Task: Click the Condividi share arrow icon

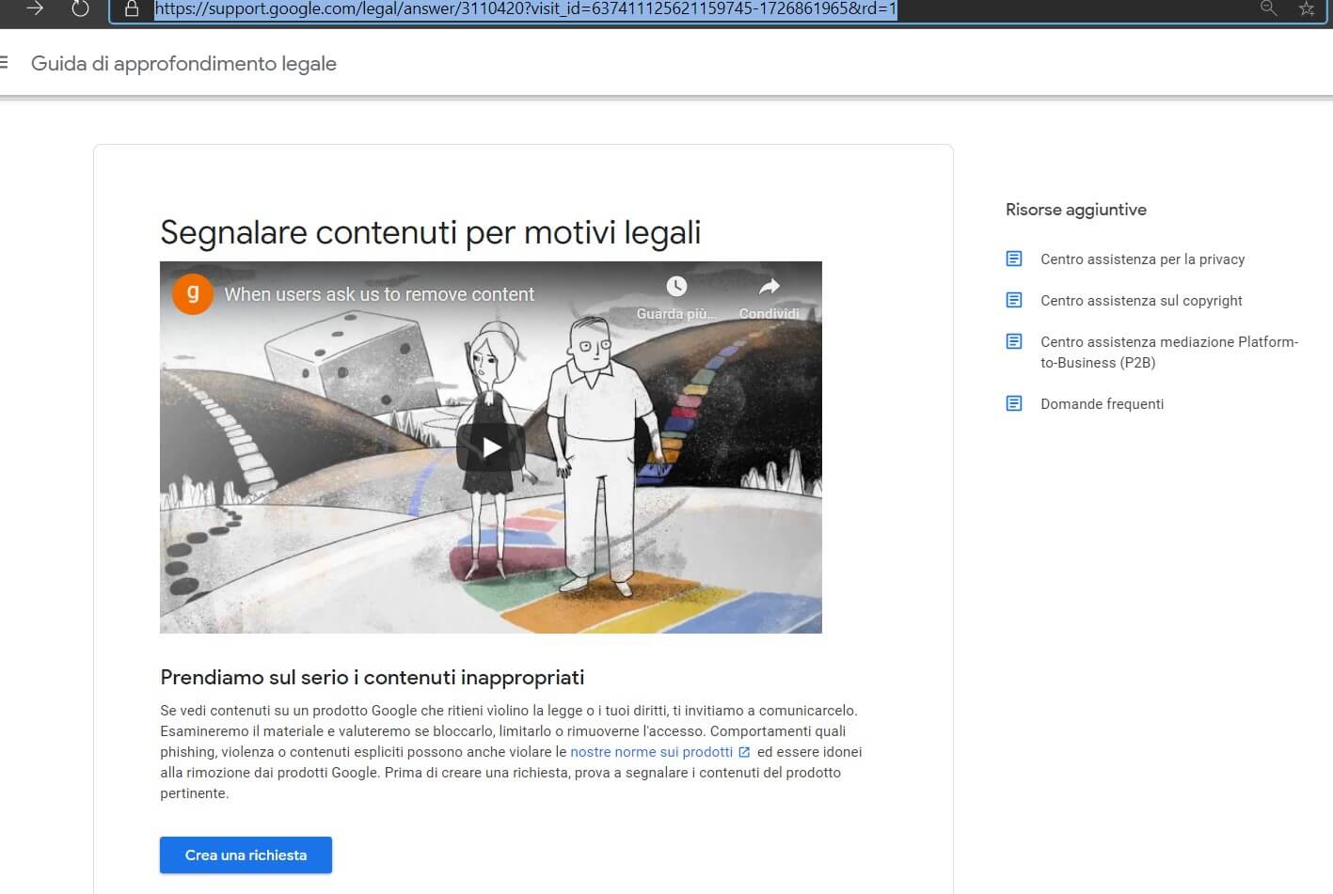Action: pos(769,287)
